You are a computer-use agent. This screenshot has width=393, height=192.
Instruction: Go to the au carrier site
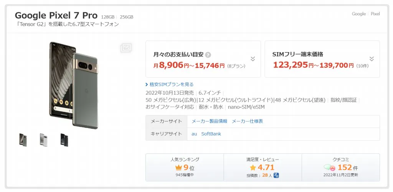click(194, 134)
